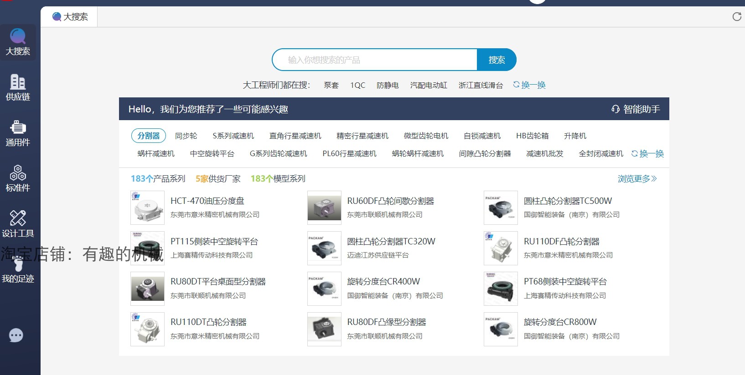Open the RU80DT平台桌面型分割器 thumbnail
The image size is (745, 375).
coord(147,289)
